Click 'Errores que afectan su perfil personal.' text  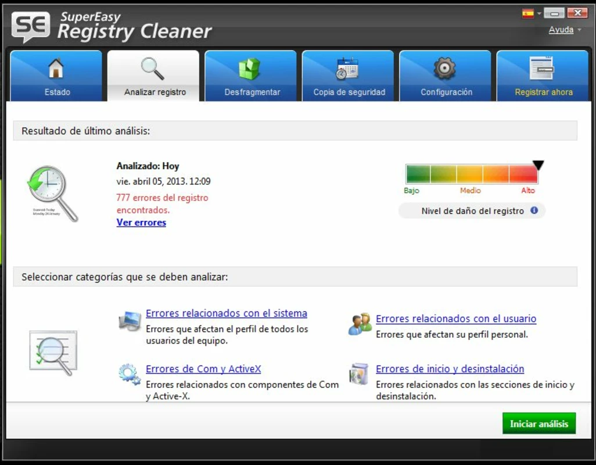click(x=452, y=335)
